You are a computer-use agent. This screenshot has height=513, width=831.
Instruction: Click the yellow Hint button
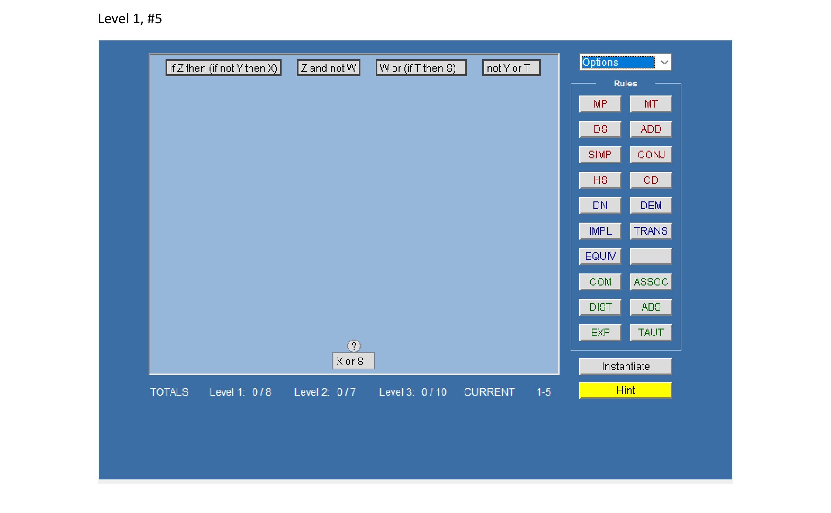tap(625, 390)
